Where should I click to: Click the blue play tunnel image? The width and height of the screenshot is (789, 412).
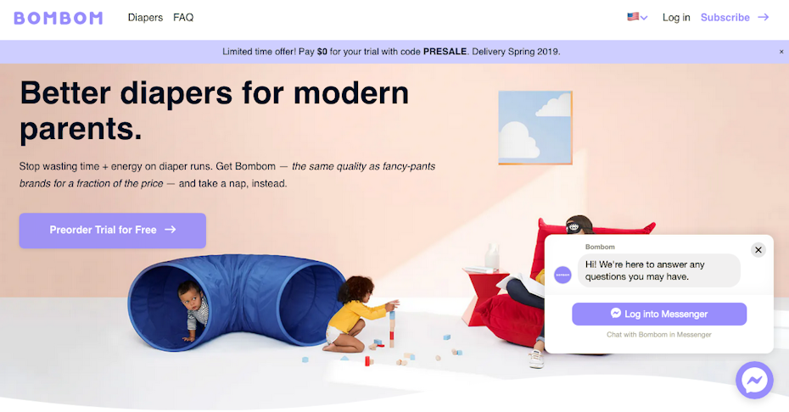coord(236,300)
